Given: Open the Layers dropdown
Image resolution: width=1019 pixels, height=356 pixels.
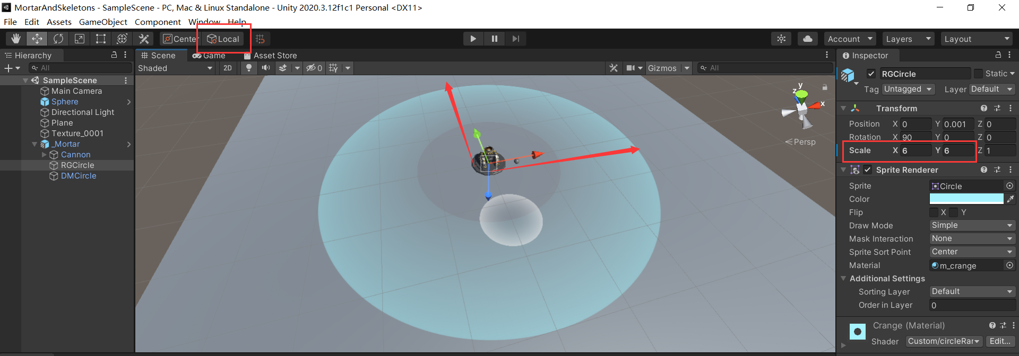Looking at the screenshot, I should coord(908,39).
